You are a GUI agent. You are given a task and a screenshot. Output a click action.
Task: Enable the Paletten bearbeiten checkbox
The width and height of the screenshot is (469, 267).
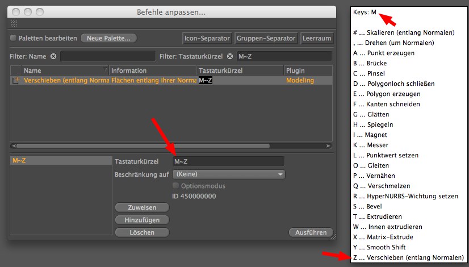(x=14, y=38)
